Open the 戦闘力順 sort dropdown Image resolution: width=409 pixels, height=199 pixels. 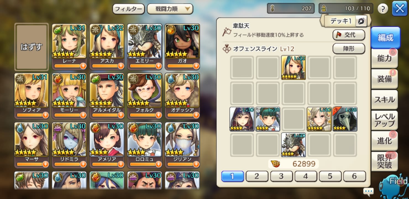[x=170, y=9]
